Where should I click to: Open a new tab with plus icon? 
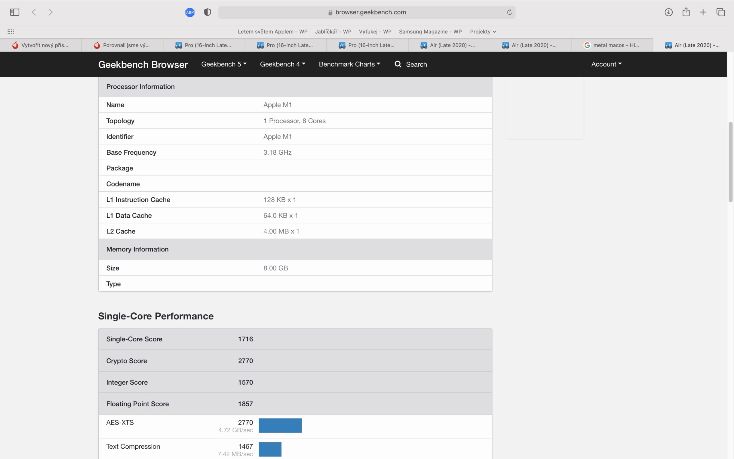coord(703,12)
